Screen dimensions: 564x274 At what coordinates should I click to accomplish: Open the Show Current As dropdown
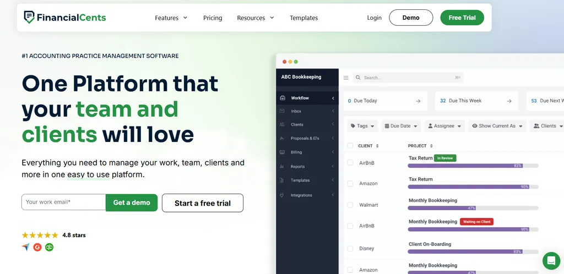(497, 126)
